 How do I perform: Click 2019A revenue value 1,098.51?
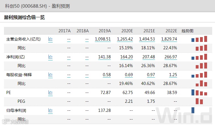point(103,39)
